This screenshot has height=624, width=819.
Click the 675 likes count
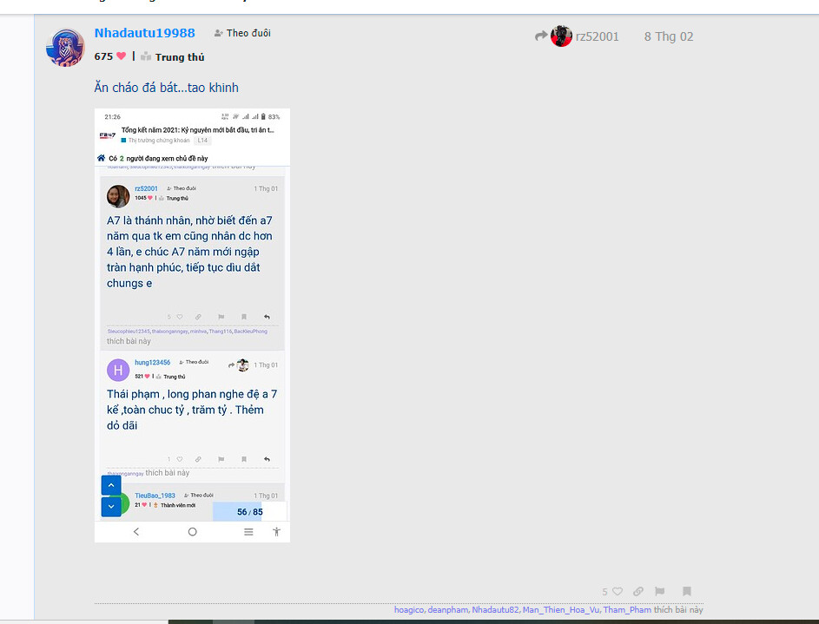pyautogui.click(x=103, y=56)
